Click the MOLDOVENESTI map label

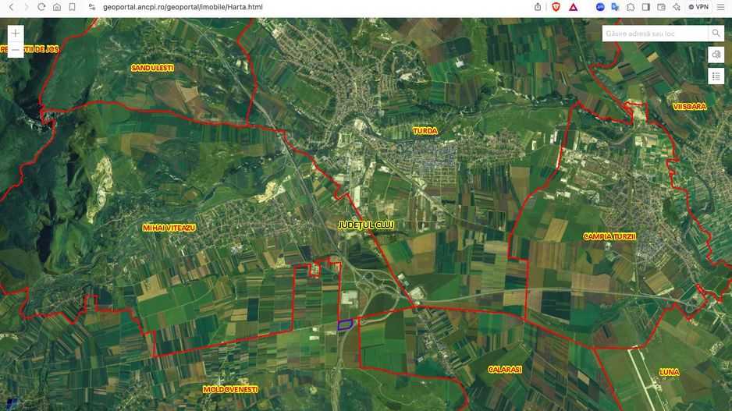click(x=230, y=389)
